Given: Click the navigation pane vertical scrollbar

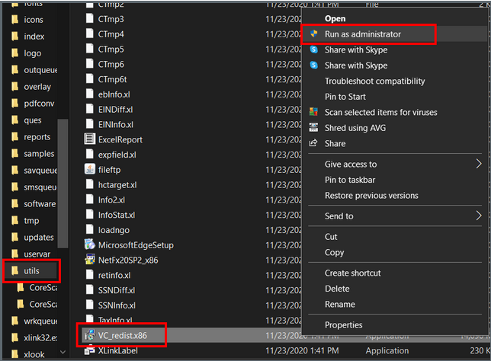Looking at the screenshot, I should point(64,183).
